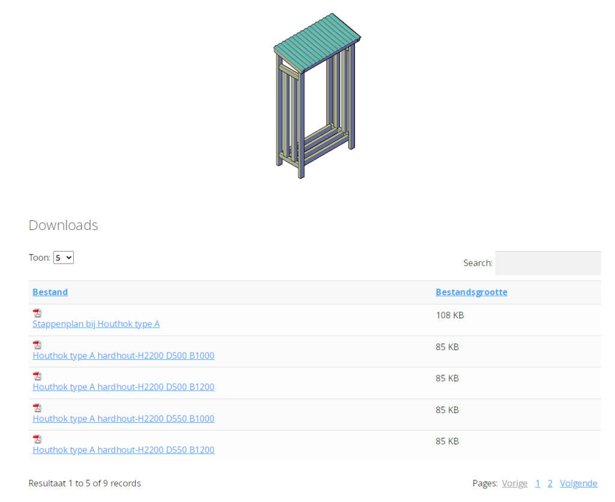Open the Toon records-per-page dropdown
Image resolution: width=615 pixels, height=502 pixels.
pos(63,257)
